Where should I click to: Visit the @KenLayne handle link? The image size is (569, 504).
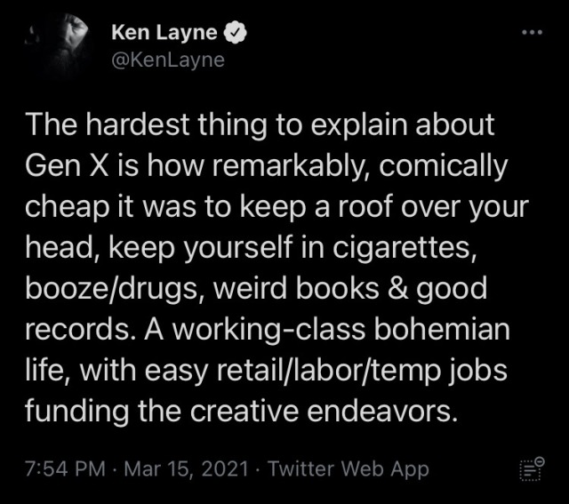coord(168,60)
